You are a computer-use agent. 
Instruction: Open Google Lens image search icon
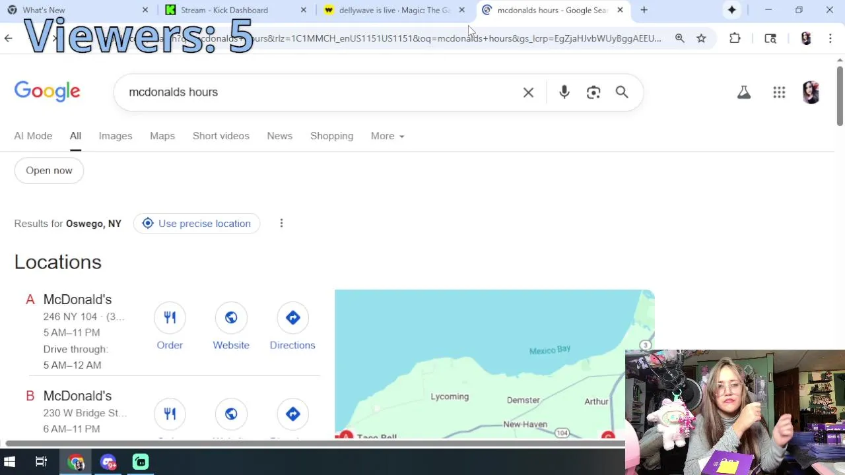(x=593, y=92)
